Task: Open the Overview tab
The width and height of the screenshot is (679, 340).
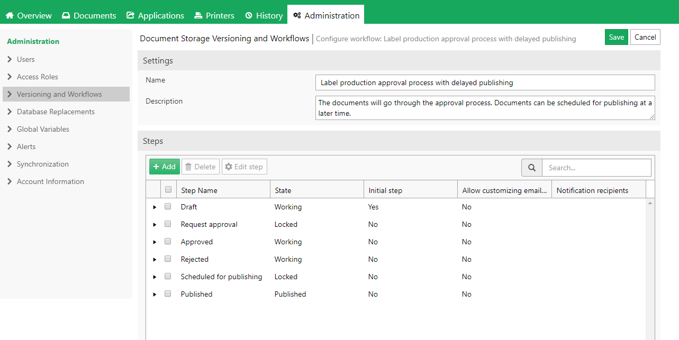Action: pyautogui.click(x=29, y=15)
